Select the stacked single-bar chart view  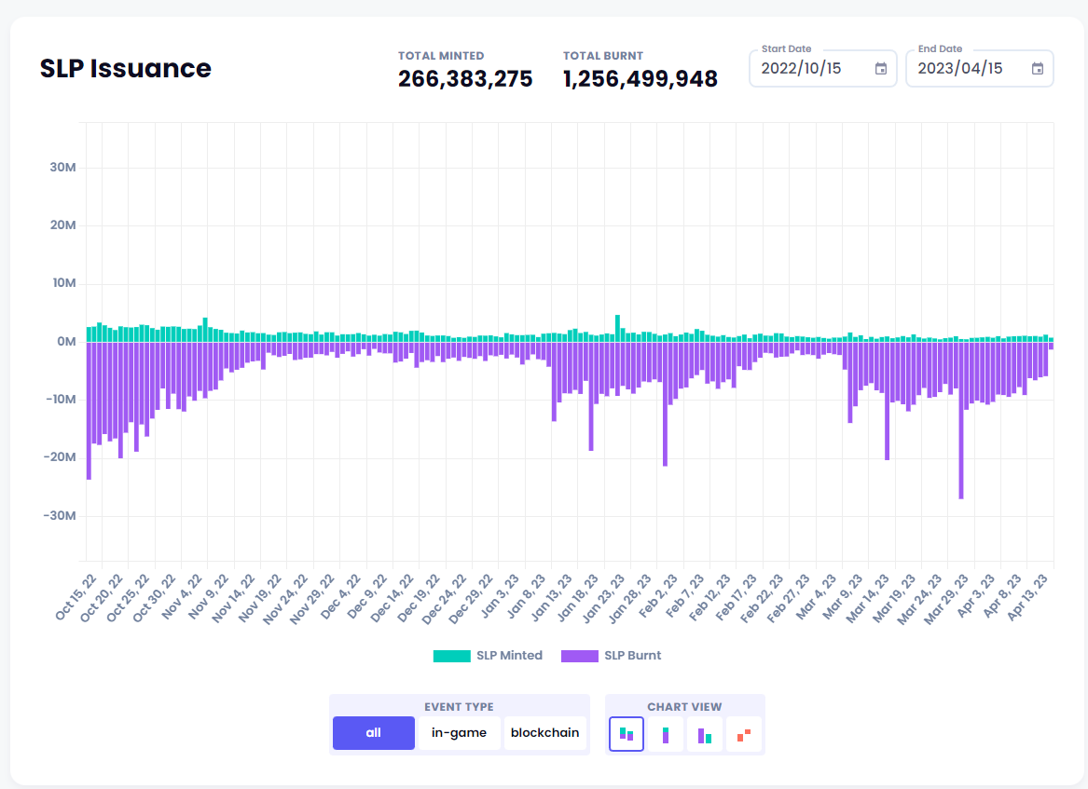click(666, 734)
